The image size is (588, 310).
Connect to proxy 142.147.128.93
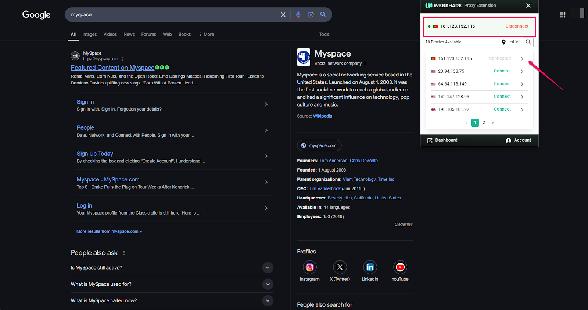tap(502, 96)
